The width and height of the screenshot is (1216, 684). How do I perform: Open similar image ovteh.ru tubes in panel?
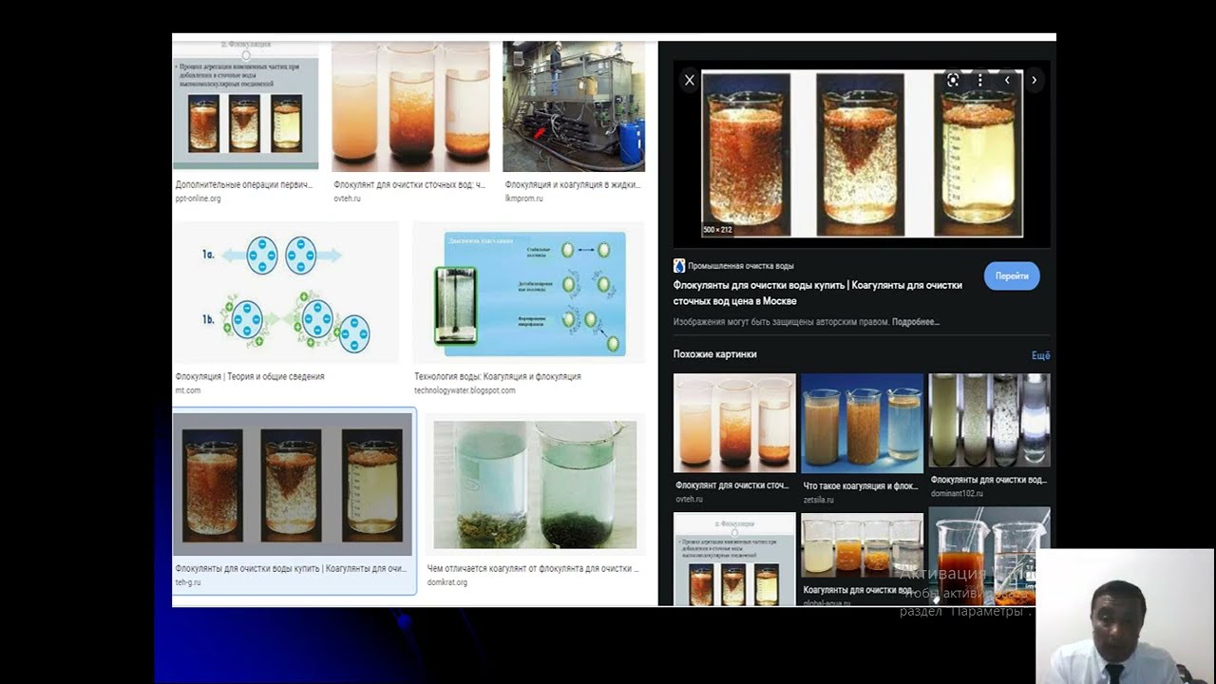[734, 423]
